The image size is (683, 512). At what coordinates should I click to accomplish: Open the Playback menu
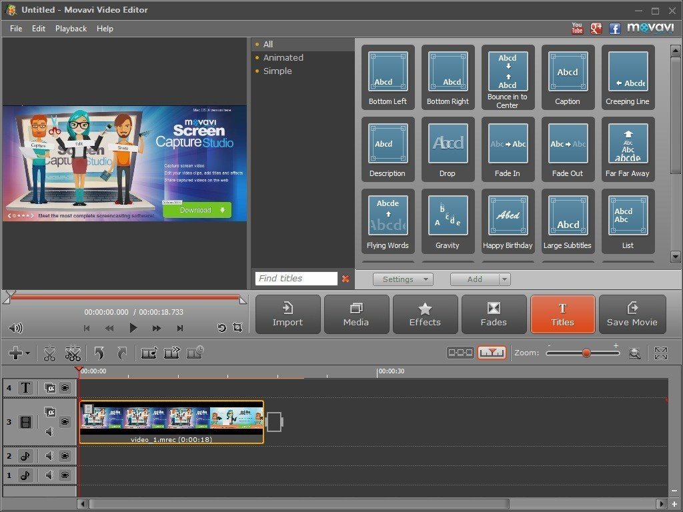point(71,29)
